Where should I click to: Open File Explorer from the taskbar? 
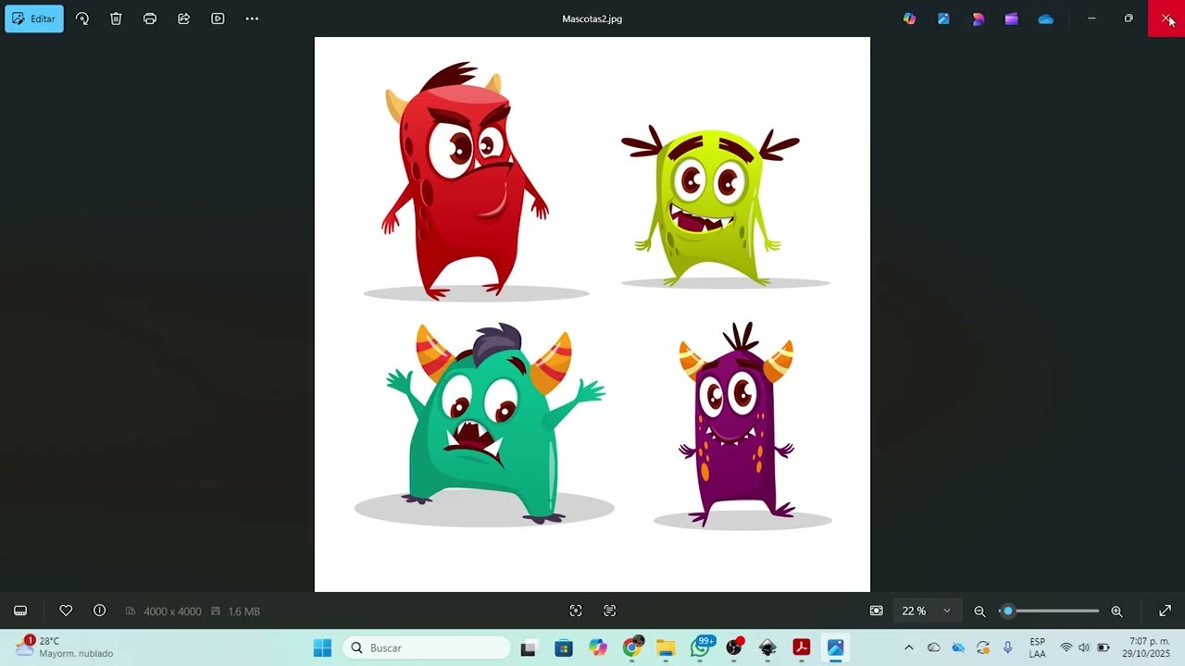pyautogui.click(x=666, y=647)
